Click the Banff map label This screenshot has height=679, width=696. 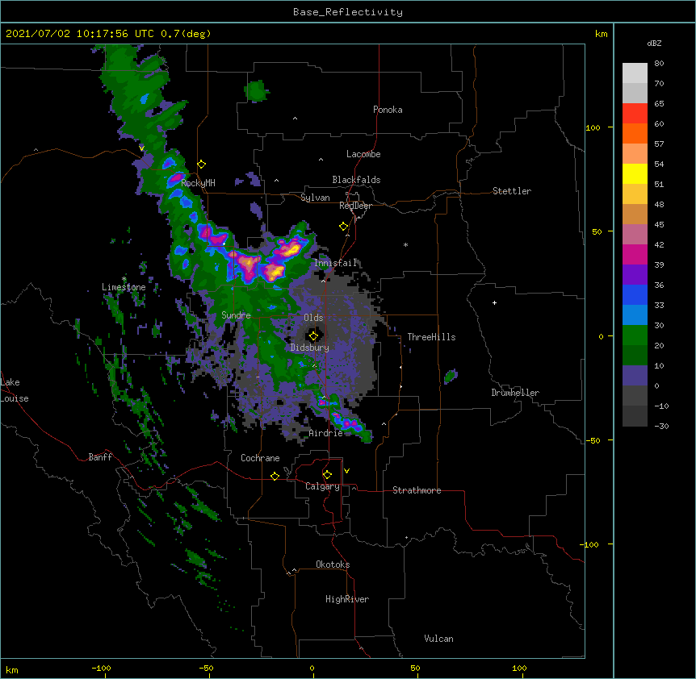[x=100, y=457]
